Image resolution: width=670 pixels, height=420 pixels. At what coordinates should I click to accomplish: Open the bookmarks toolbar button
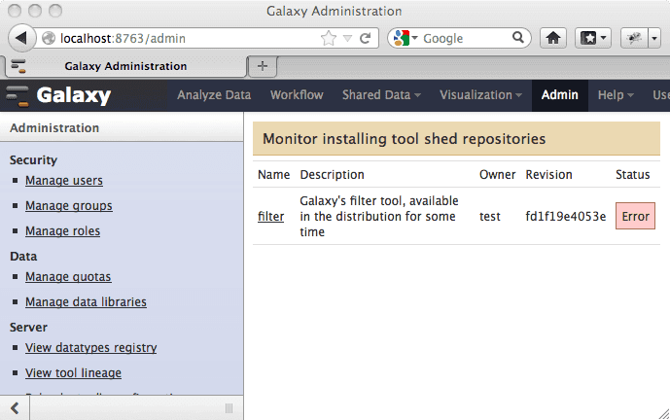[592, 39]
